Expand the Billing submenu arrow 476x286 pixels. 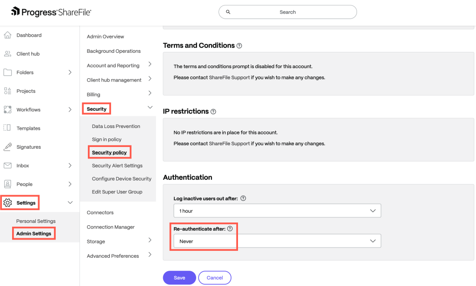(150, 93)
